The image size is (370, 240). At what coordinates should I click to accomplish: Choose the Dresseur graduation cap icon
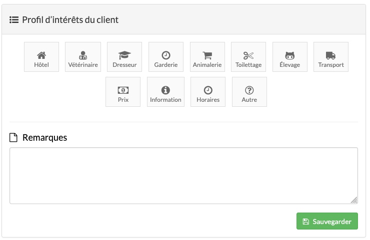[124, 55]
